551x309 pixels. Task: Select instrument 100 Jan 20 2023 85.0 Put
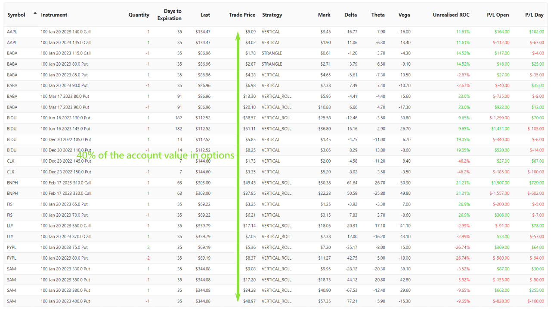pyautogui.click(x=65, y=75)
